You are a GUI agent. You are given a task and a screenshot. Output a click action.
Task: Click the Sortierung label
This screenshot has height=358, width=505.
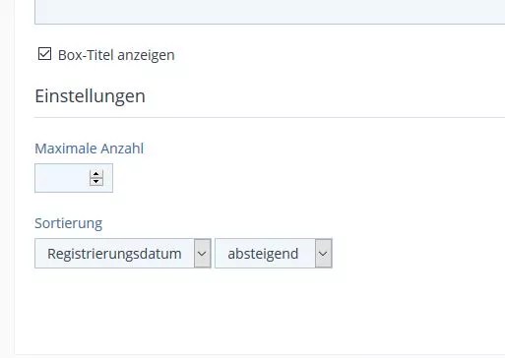69,223
